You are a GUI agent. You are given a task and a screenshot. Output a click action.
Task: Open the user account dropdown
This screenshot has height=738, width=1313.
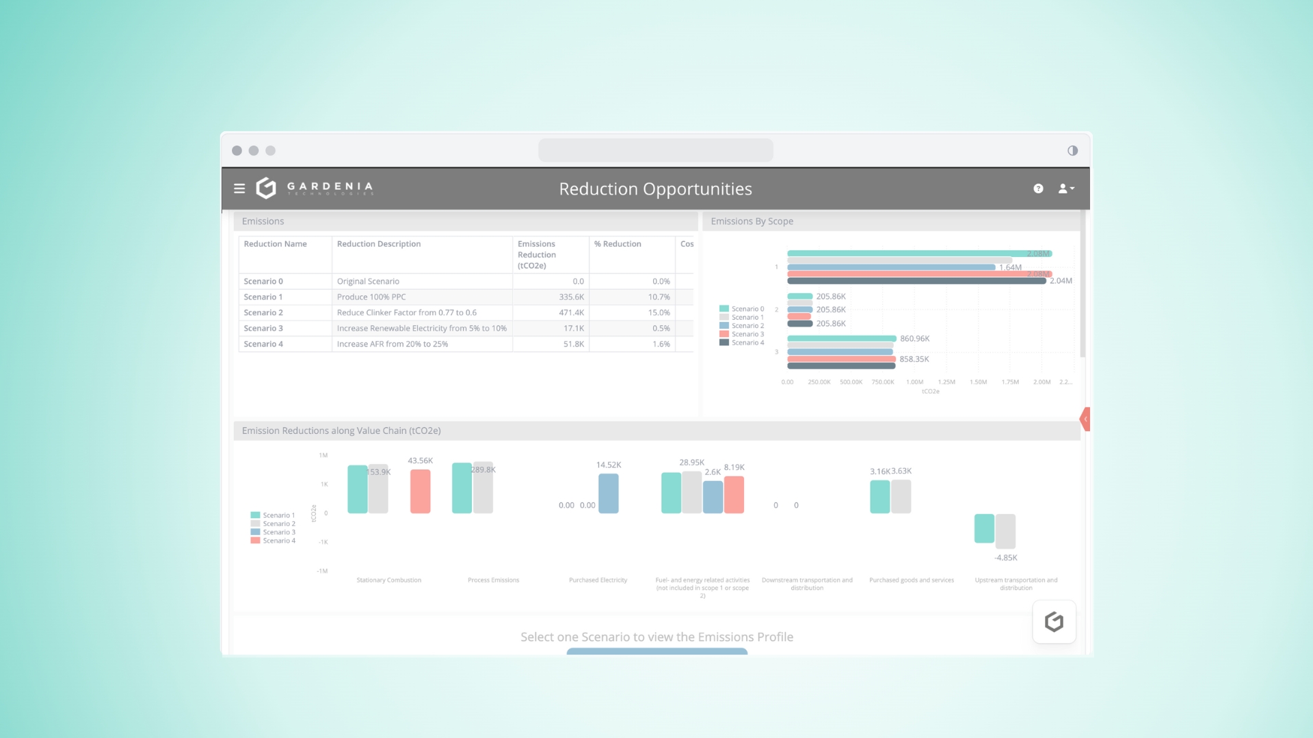point(1066,189)
